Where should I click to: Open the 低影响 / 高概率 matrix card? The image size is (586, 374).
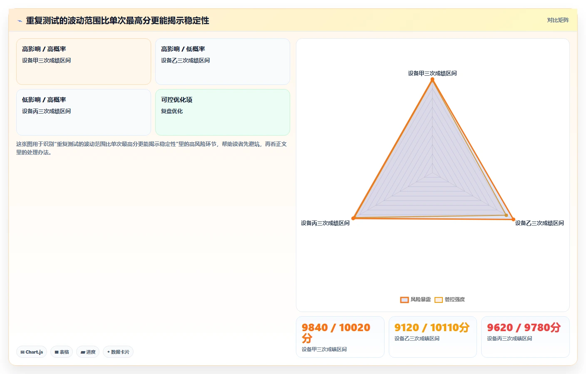coord(84,112)
